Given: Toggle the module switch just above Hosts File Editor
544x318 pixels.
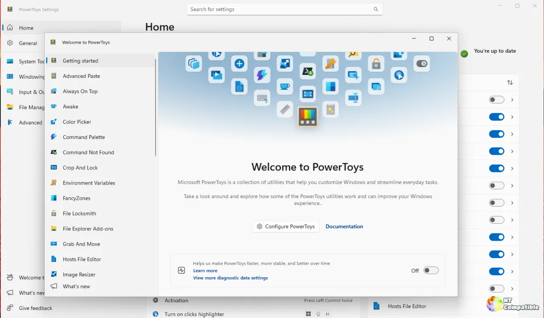Looking at the screenshot, I should (x=496, y=289).
